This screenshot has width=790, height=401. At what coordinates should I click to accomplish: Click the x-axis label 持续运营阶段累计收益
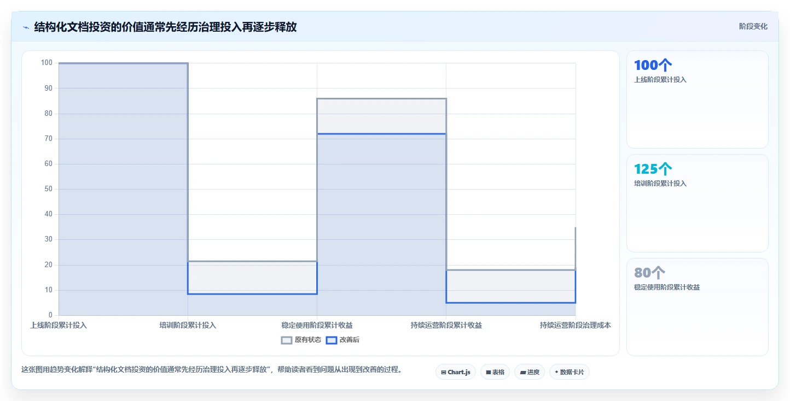(x=446, y=325)
